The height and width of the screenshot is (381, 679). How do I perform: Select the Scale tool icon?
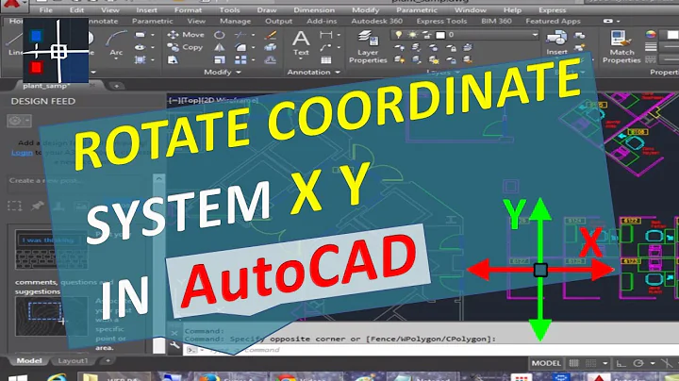tap(220, 59)
